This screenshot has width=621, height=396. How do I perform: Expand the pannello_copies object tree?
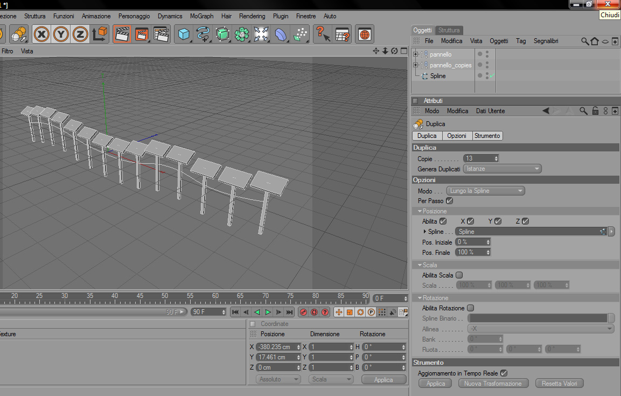pos(415,65)
